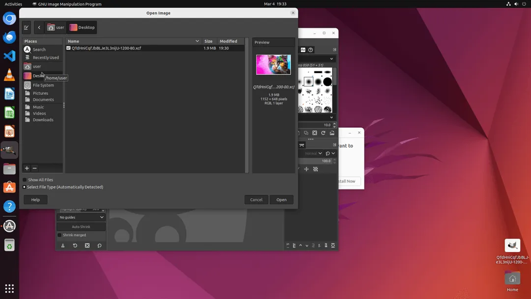Click the type-a-file-name pencil icon
Viewport: 531px width, 299px height.
point(26,27)
